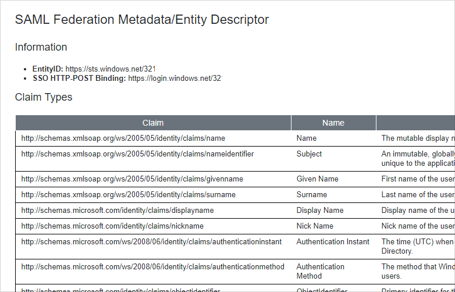This screenshot has width=455, height=292.
Task: Click the nickname claim URL cell
Action: coord(112,226)
